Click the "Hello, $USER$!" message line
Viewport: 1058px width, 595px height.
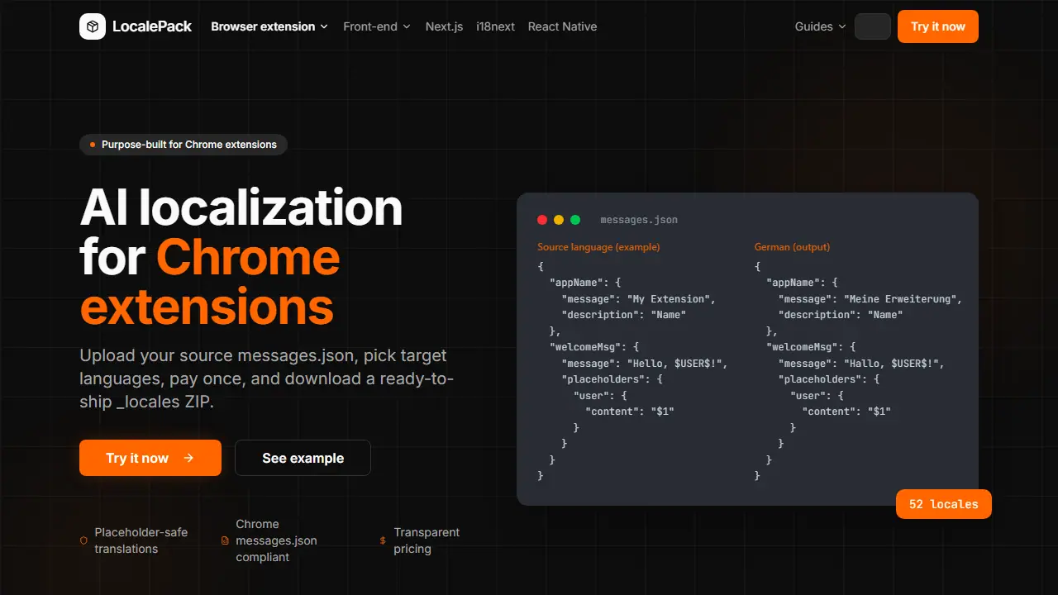(x=645, y=363)
